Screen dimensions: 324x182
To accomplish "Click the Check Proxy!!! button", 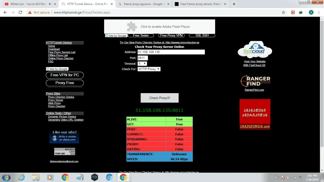I will point(160,98).
